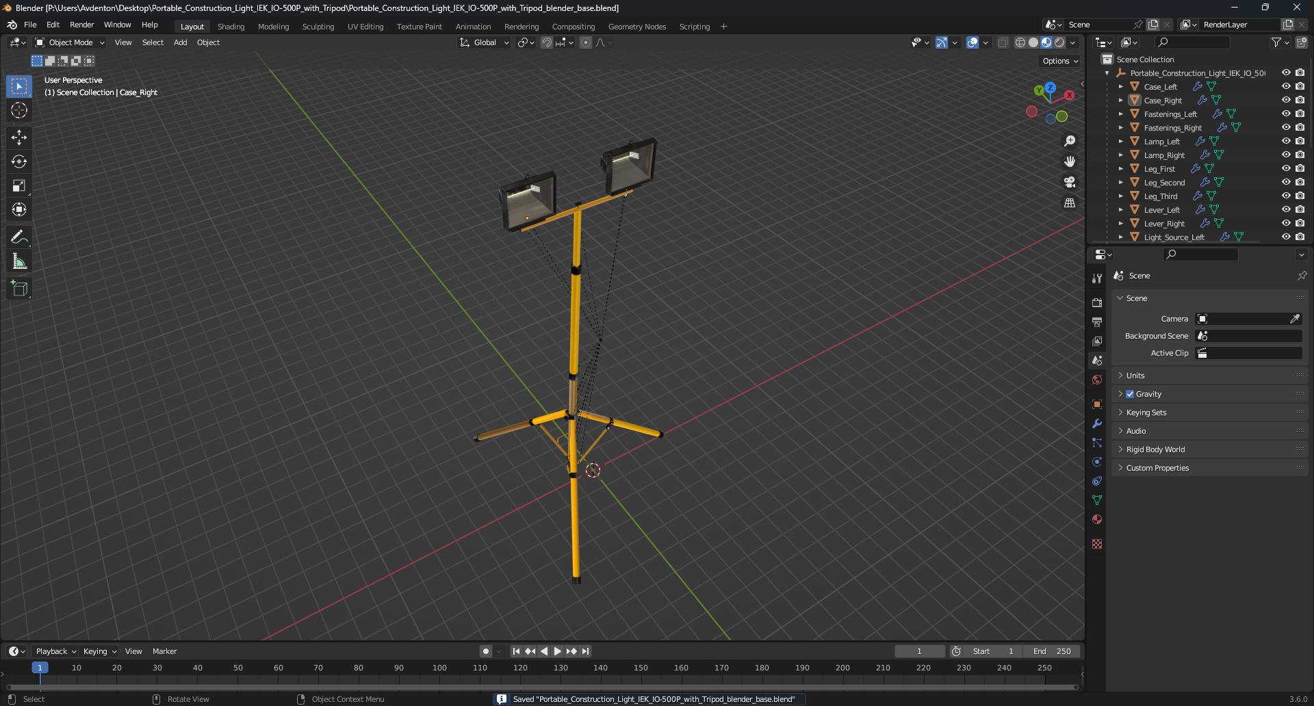Click the camera eyedropper icon

coord(1295,319)
